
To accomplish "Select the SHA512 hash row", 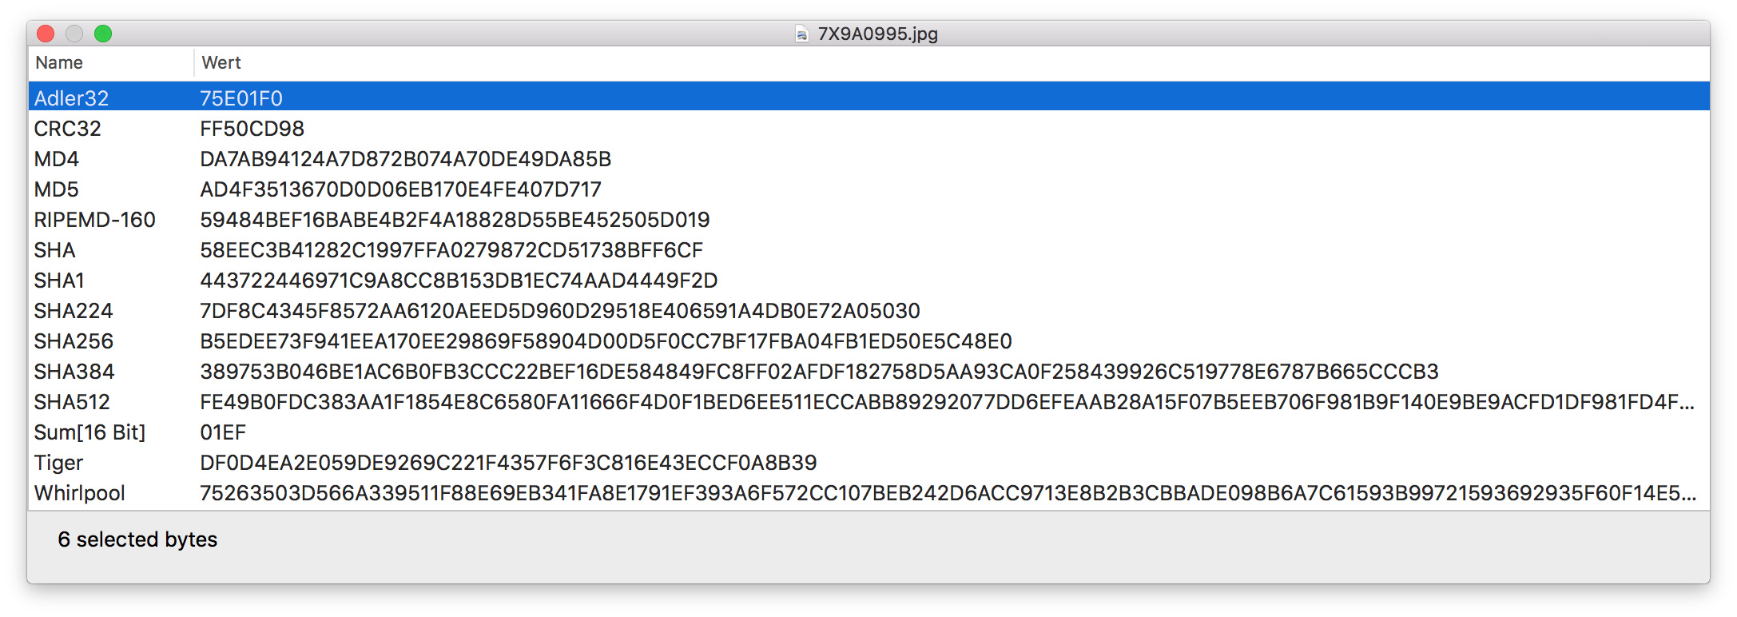I will pos(72,402).
